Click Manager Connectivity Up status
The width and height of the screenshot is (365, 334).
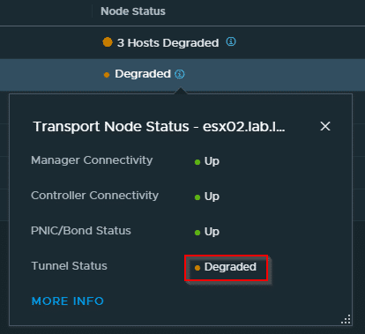pos(212,161)
